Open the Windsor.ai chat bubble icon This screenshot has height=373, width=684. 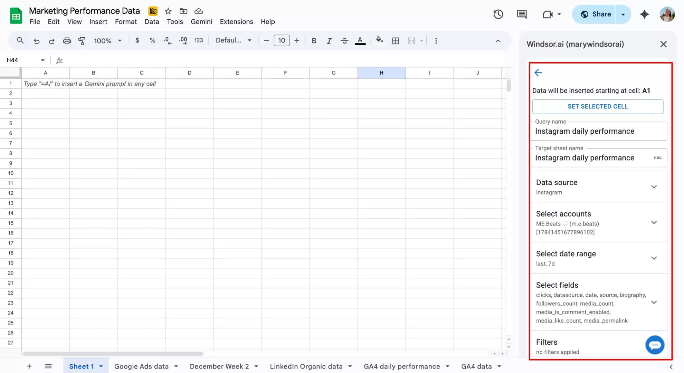[x=655, y=345]
